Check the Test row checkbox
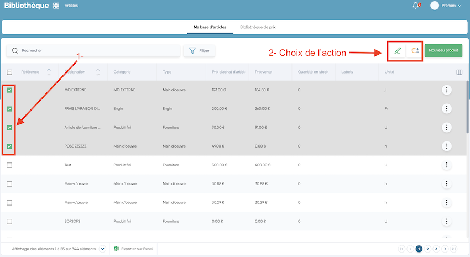This screenshot has height=257, width=470. [9, 165]
